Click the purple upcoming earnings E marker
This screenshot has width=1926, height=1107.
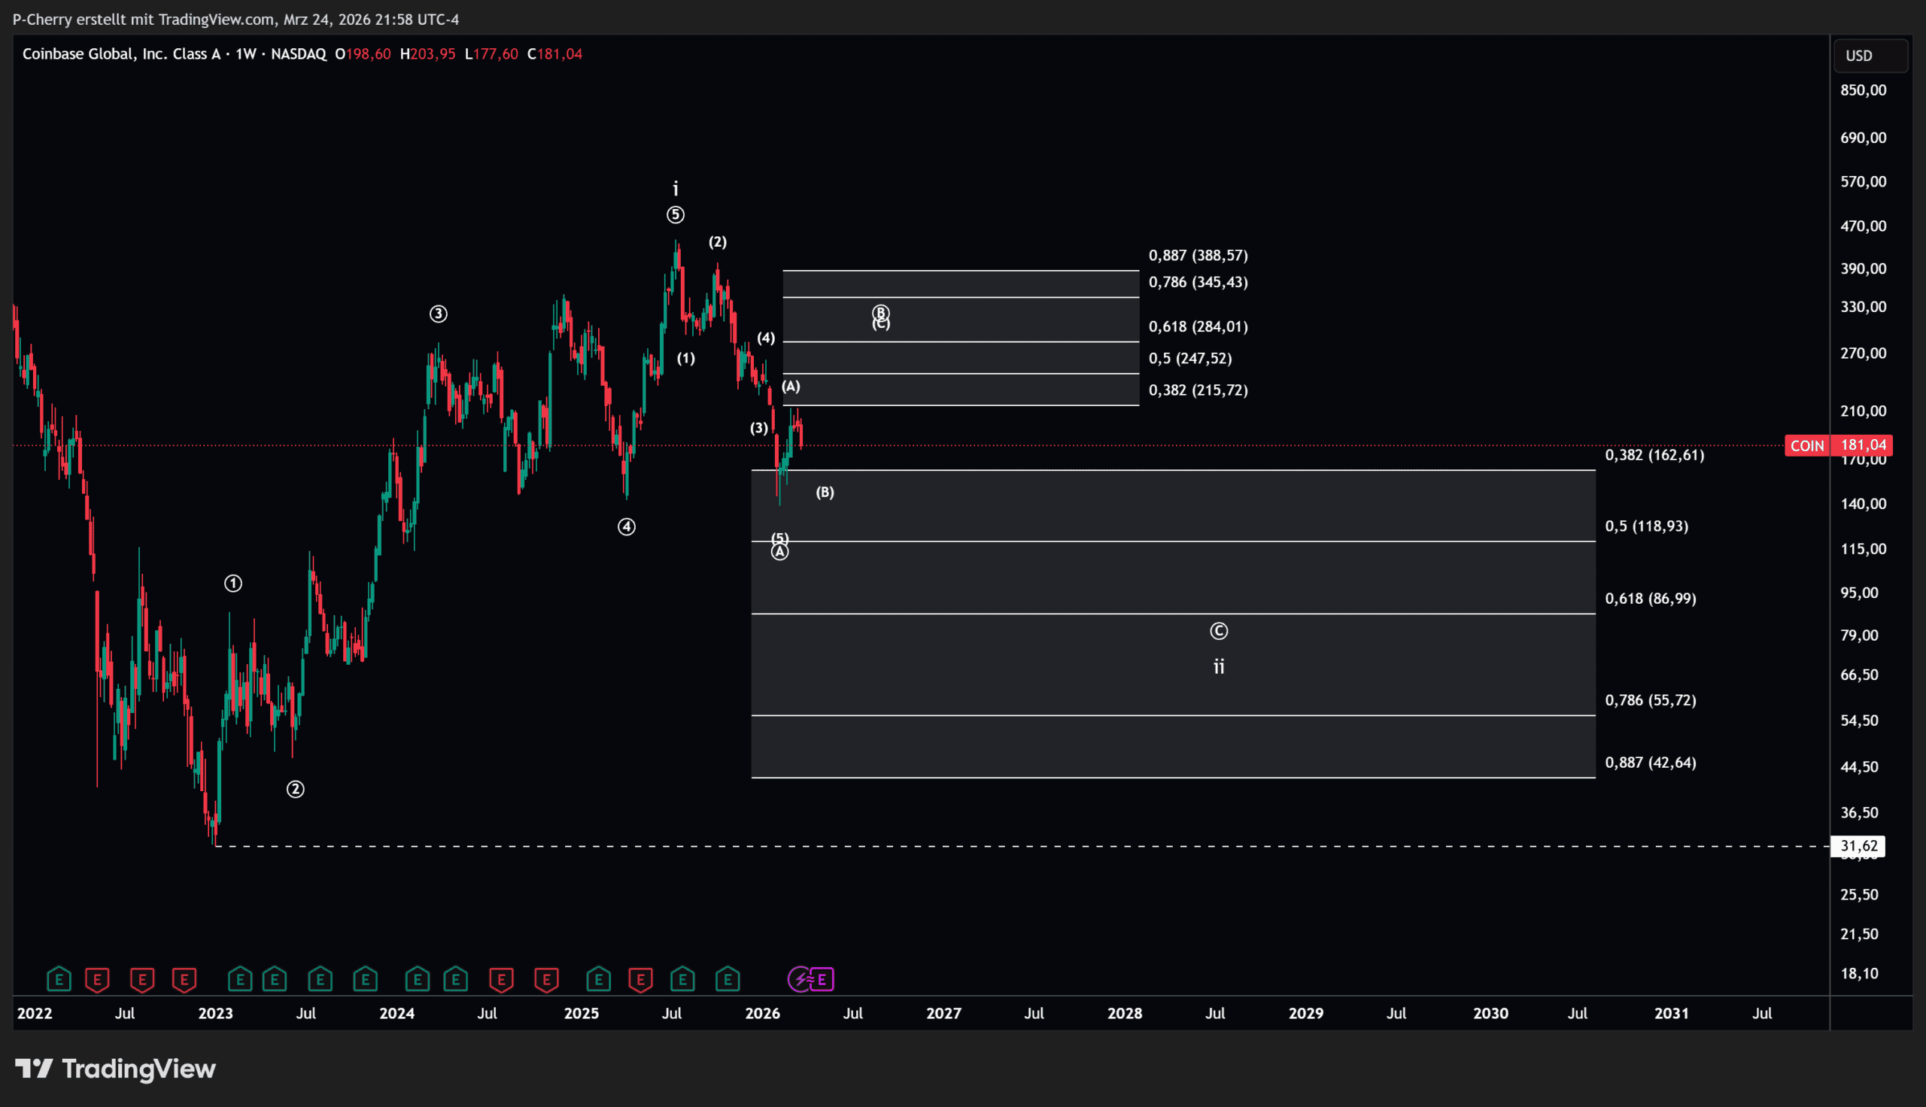pos(822,979)
